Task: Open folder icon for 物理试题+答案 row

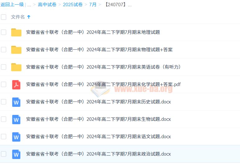Action: click(16, 50)
